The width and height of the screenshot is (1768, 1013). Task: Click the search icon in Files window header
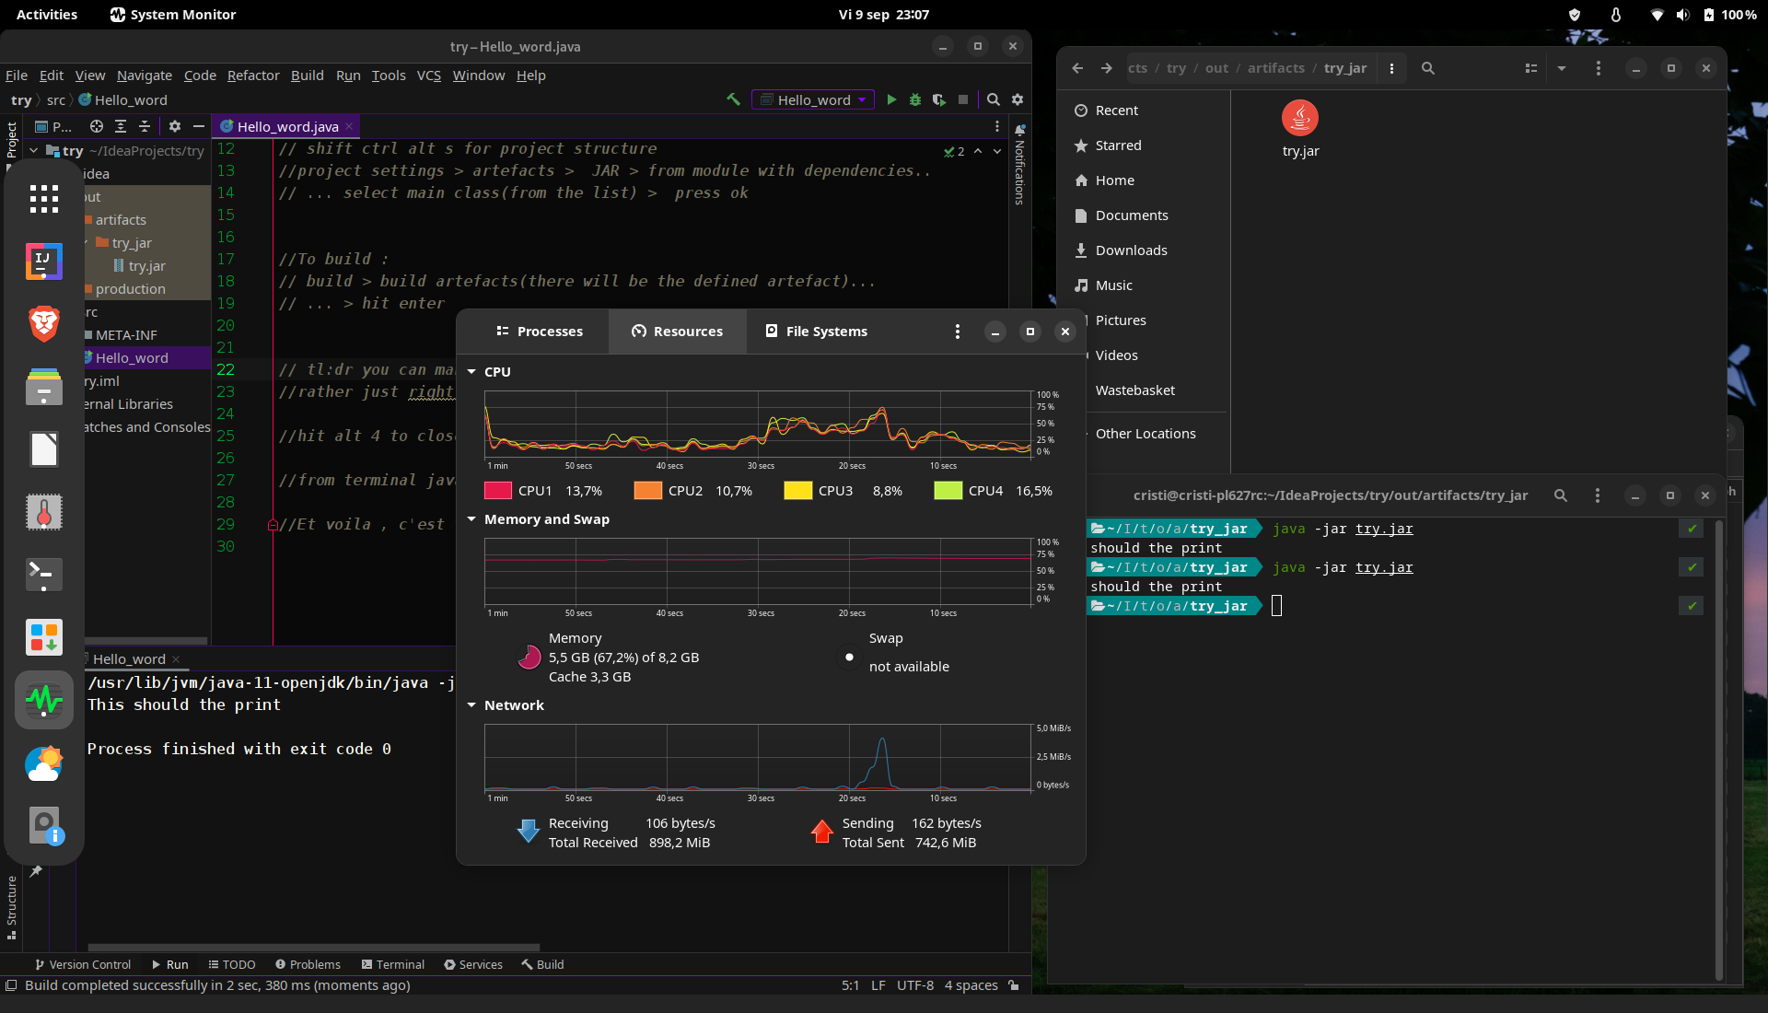[x=1428, y=68]
